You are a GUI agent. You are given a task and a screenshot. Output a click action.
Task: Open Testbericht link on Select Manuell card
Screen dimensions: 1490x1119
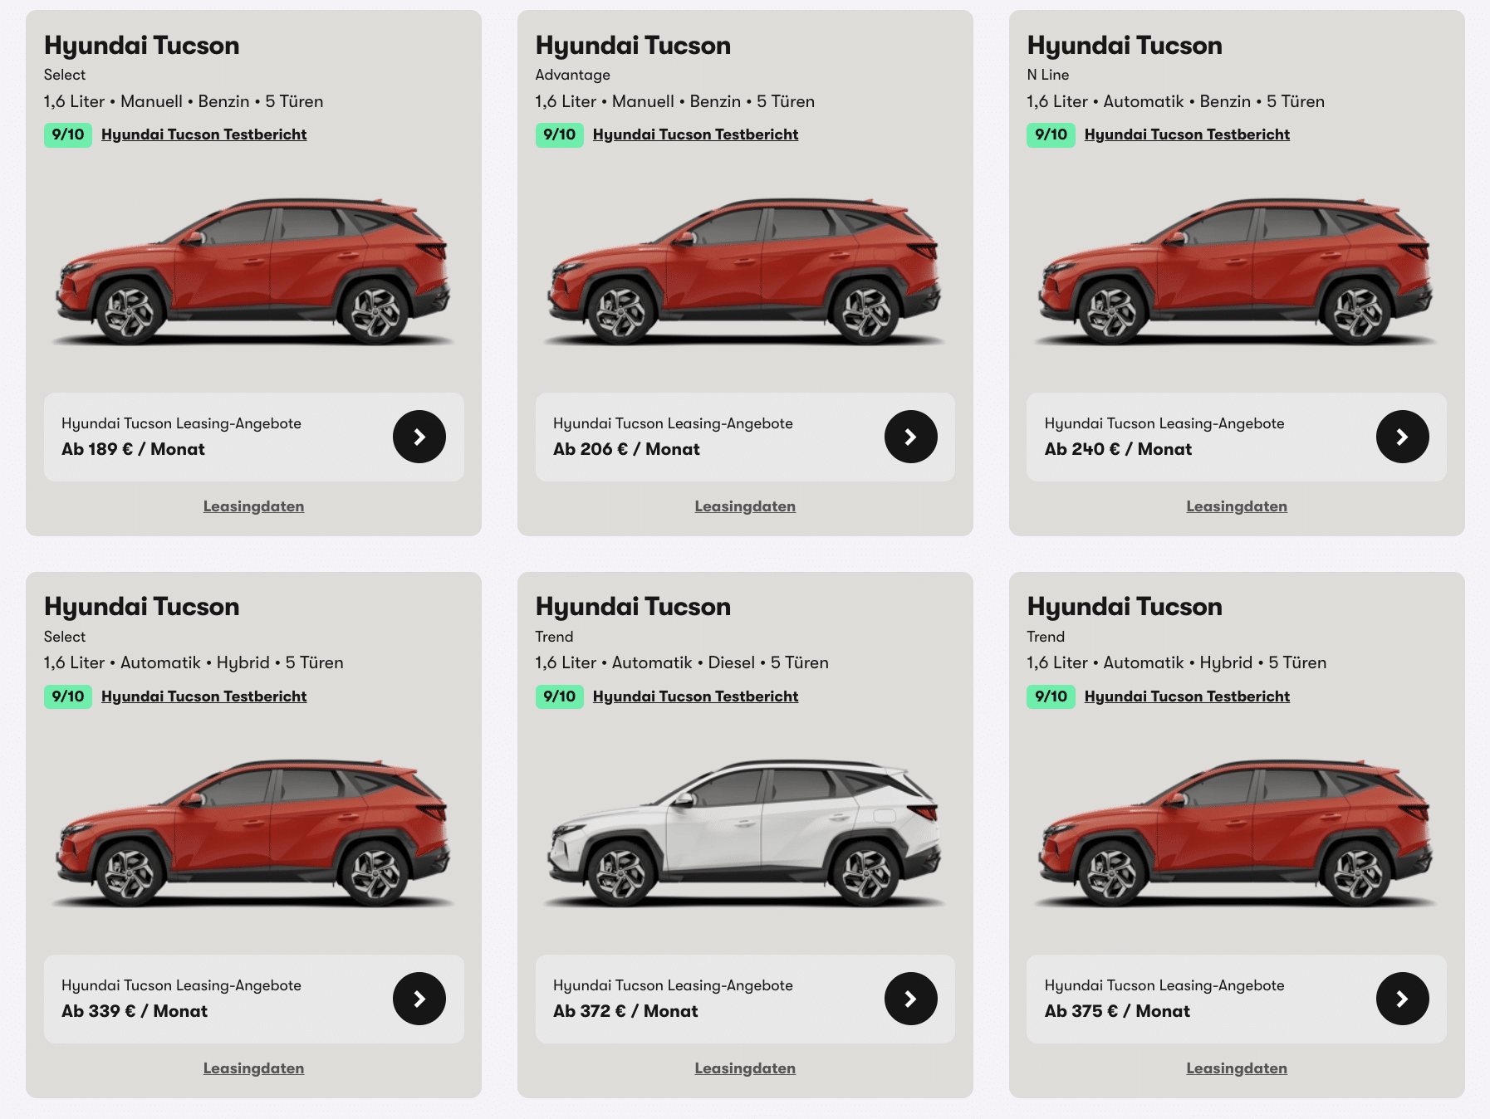[x=203, y=134]
